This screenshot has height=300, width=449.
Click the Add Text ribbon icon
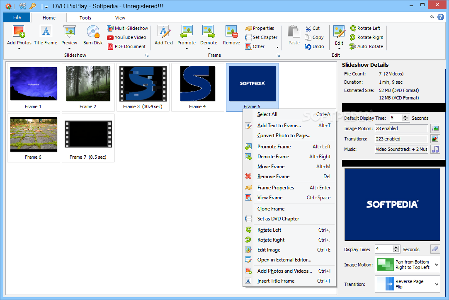coord(164,31)
